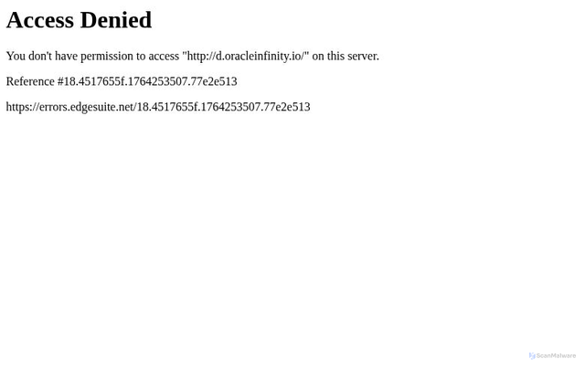Click the quoted http://d.oracleinfinity.io/ URL
Screen dimensions: 585x369
tap(246, 56)
